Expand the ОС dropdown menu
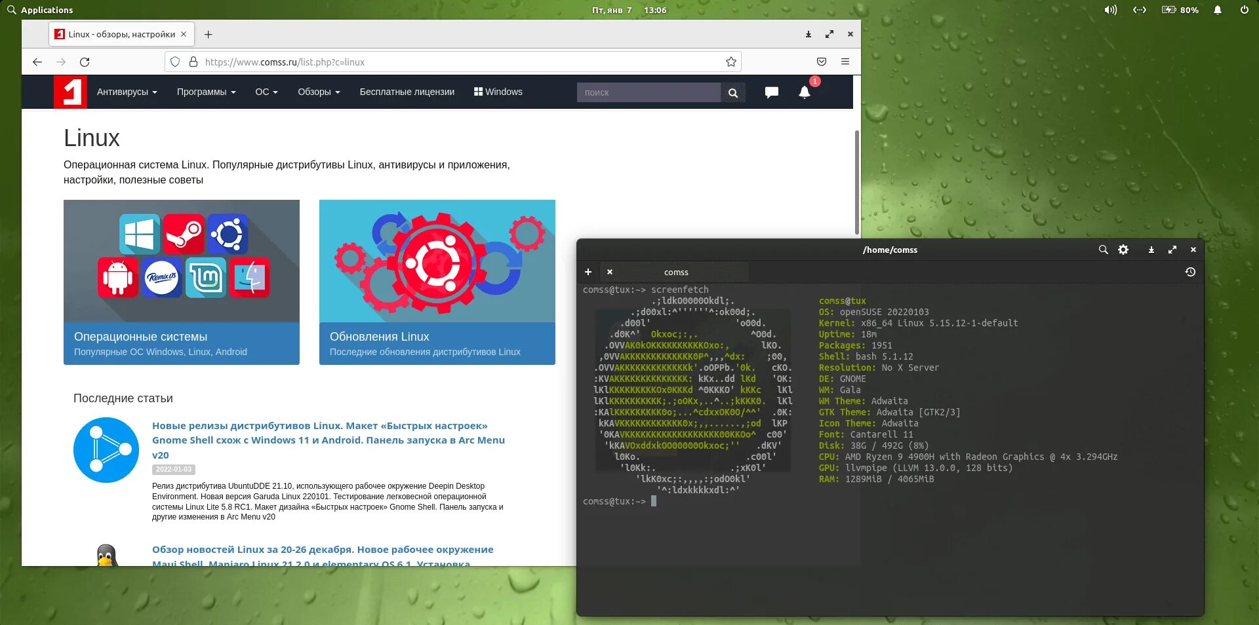Screen dimensions: 1259x625 pos(266,92)
